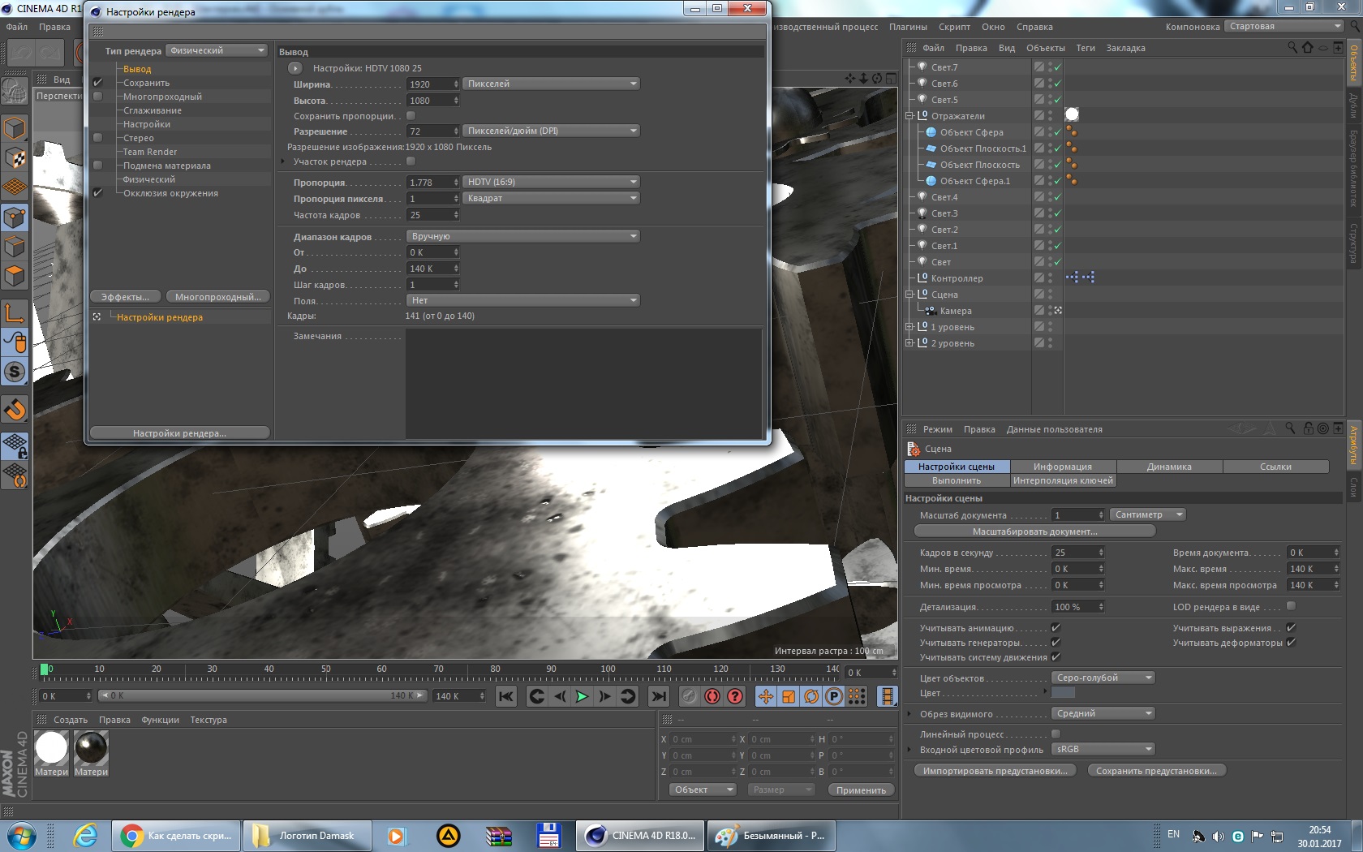Image resolution: width=1363 pixels, height=852 pixels.
Task: Jump to the start of the animation
Action: pyautogui.click(x=506, y=696)
